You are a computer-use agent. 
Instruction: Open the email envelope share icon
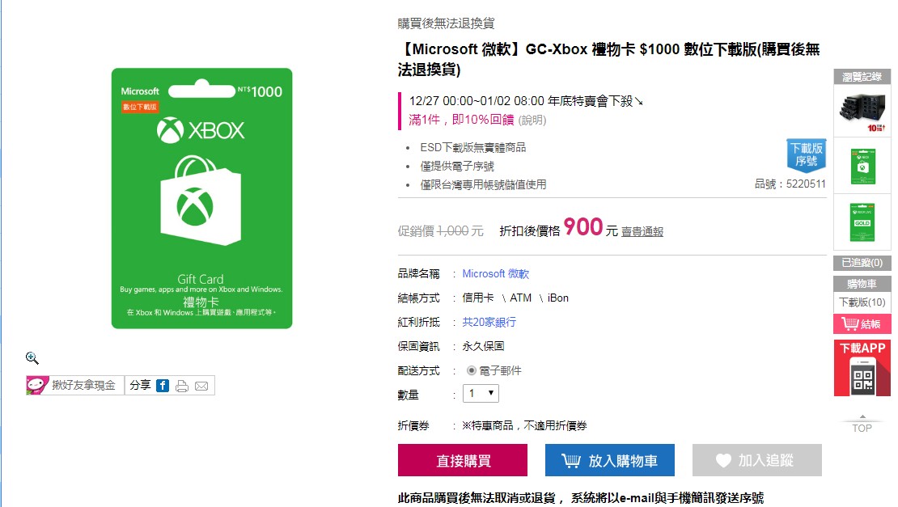tap(201, 385)
